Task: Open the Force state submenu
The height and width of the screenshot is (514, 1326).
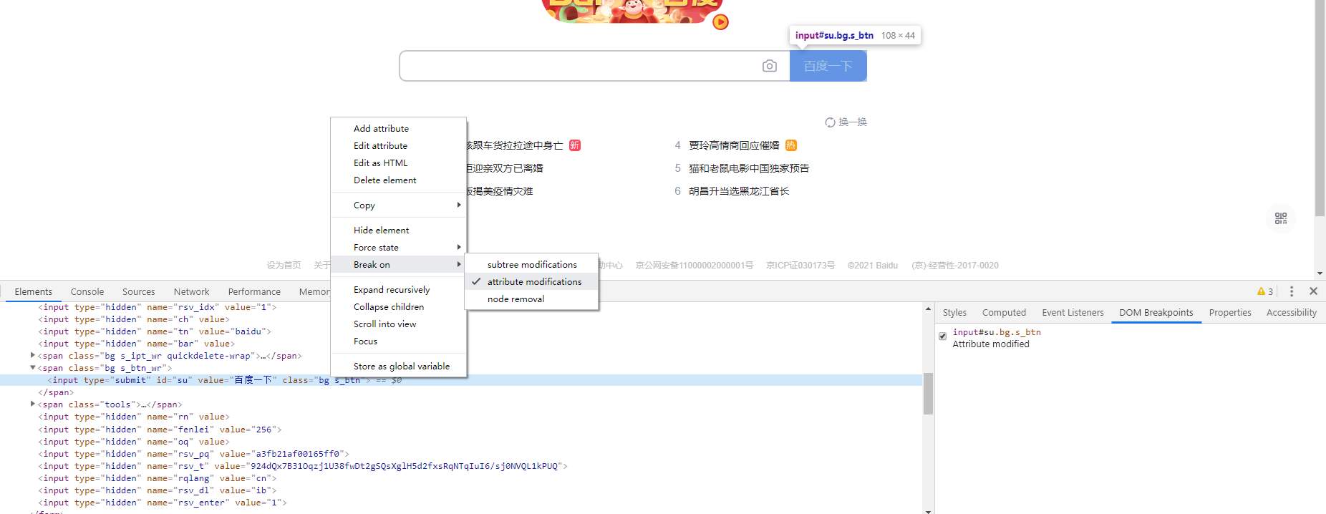Action: click(x=398, y=248)
